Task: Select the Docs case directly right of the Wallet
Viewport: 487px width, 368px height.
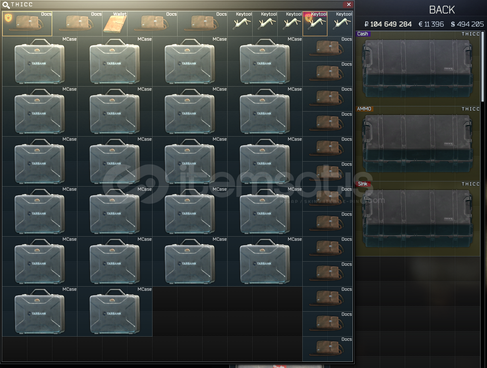Action: click(x=152, y=23)
